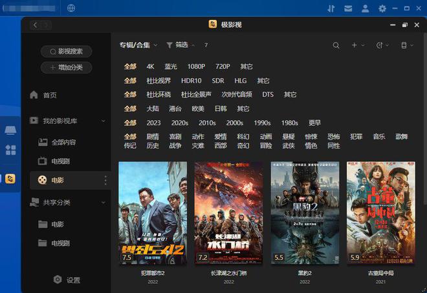
Task: Filter by 4K resolution
Action: (150, 66)
